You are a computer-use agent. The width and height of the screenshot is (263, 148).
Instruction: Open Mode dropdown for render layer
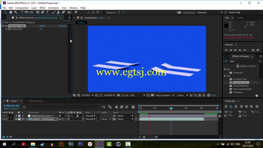(x=91, y=119)
